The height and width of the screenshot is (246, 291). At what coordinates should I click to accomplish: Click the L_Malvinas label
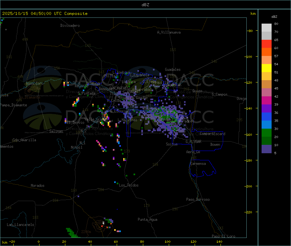coord(127,120)
